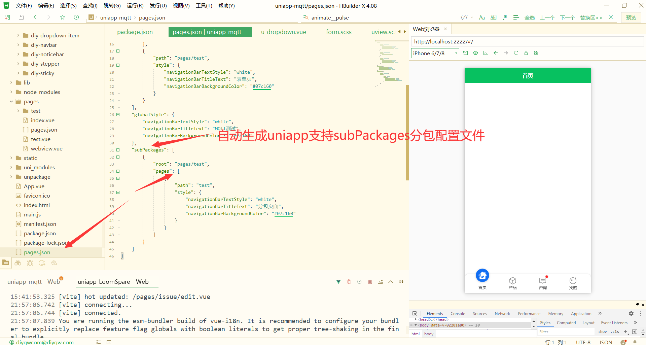Image resolution: width=646 pixels, height=345 pixels.
Task: Switch to the package.json editor tab
Action: pos(135,32)
